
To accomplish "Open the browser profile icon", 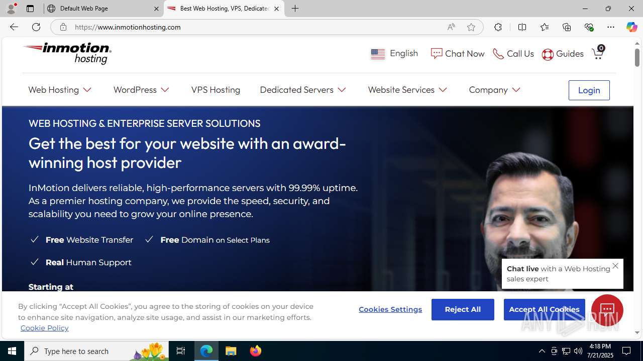I will pyautogui.click(x=11, y=9).
